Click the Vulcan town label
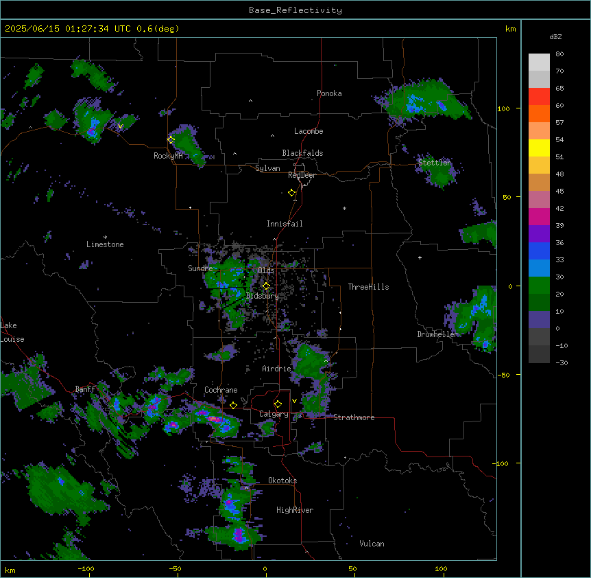The image size is (591, 578). (x=372, y=544)
